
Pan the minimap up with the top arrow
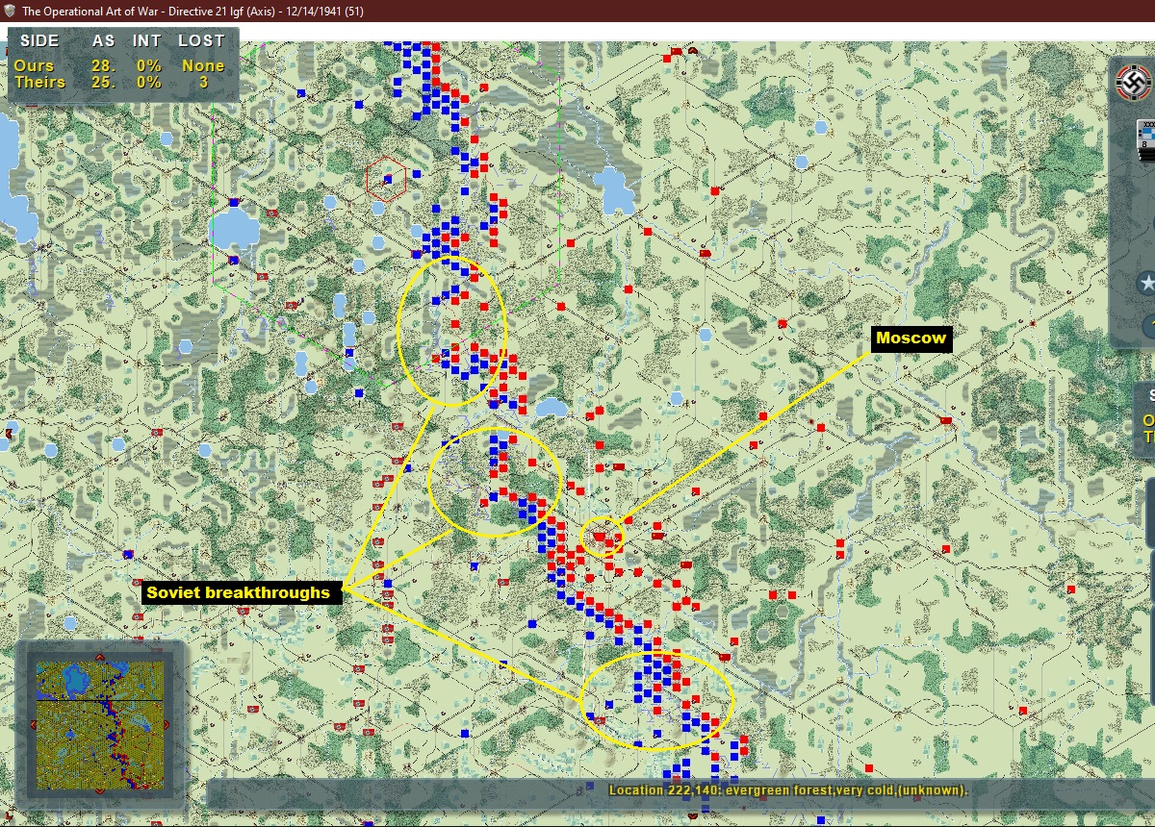coord(100,657)
